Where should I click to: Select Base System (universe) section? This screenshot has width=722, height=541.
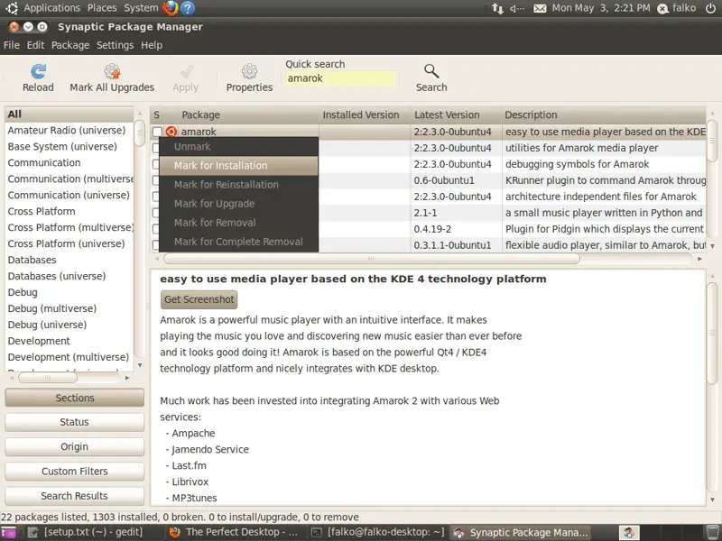[x=69, y=146]
